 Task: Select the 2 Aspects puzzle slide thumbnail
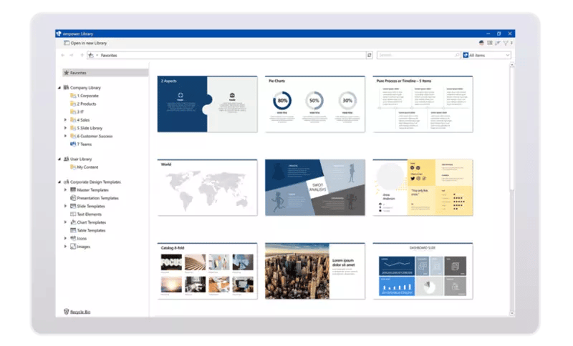click(x=208, y=104)
